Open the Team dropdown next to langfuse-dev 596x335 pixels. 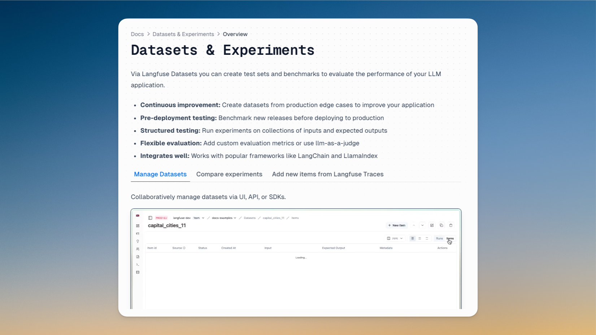point(198,218)
